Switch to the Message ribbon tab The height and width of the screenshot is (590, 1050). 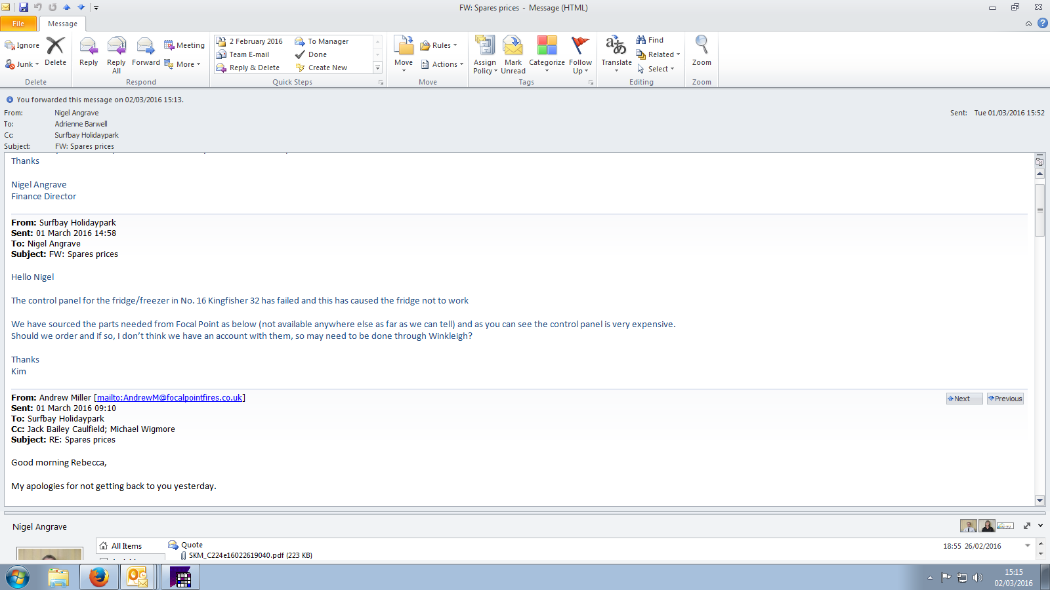coord(62,24)
